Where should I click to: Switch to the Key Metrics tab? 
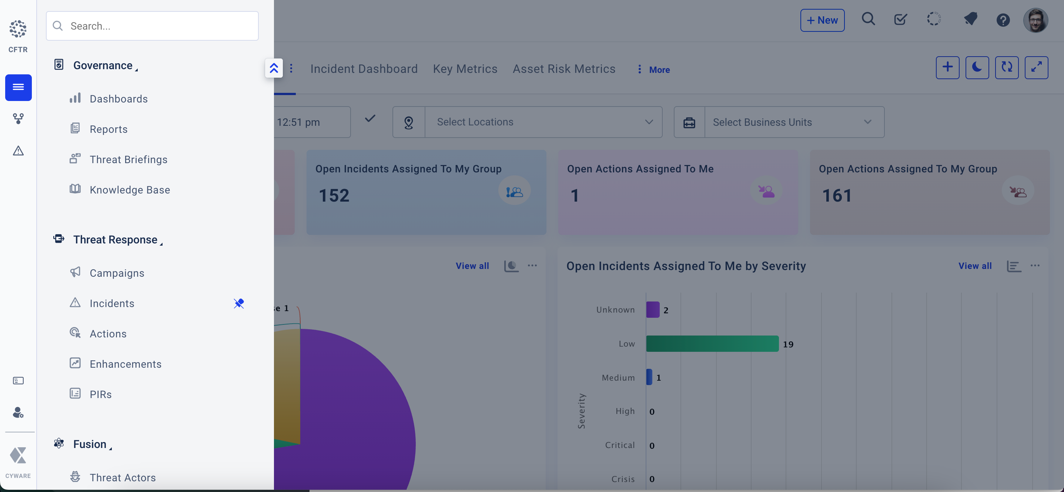pyautogui.click(x=465, y=69)
